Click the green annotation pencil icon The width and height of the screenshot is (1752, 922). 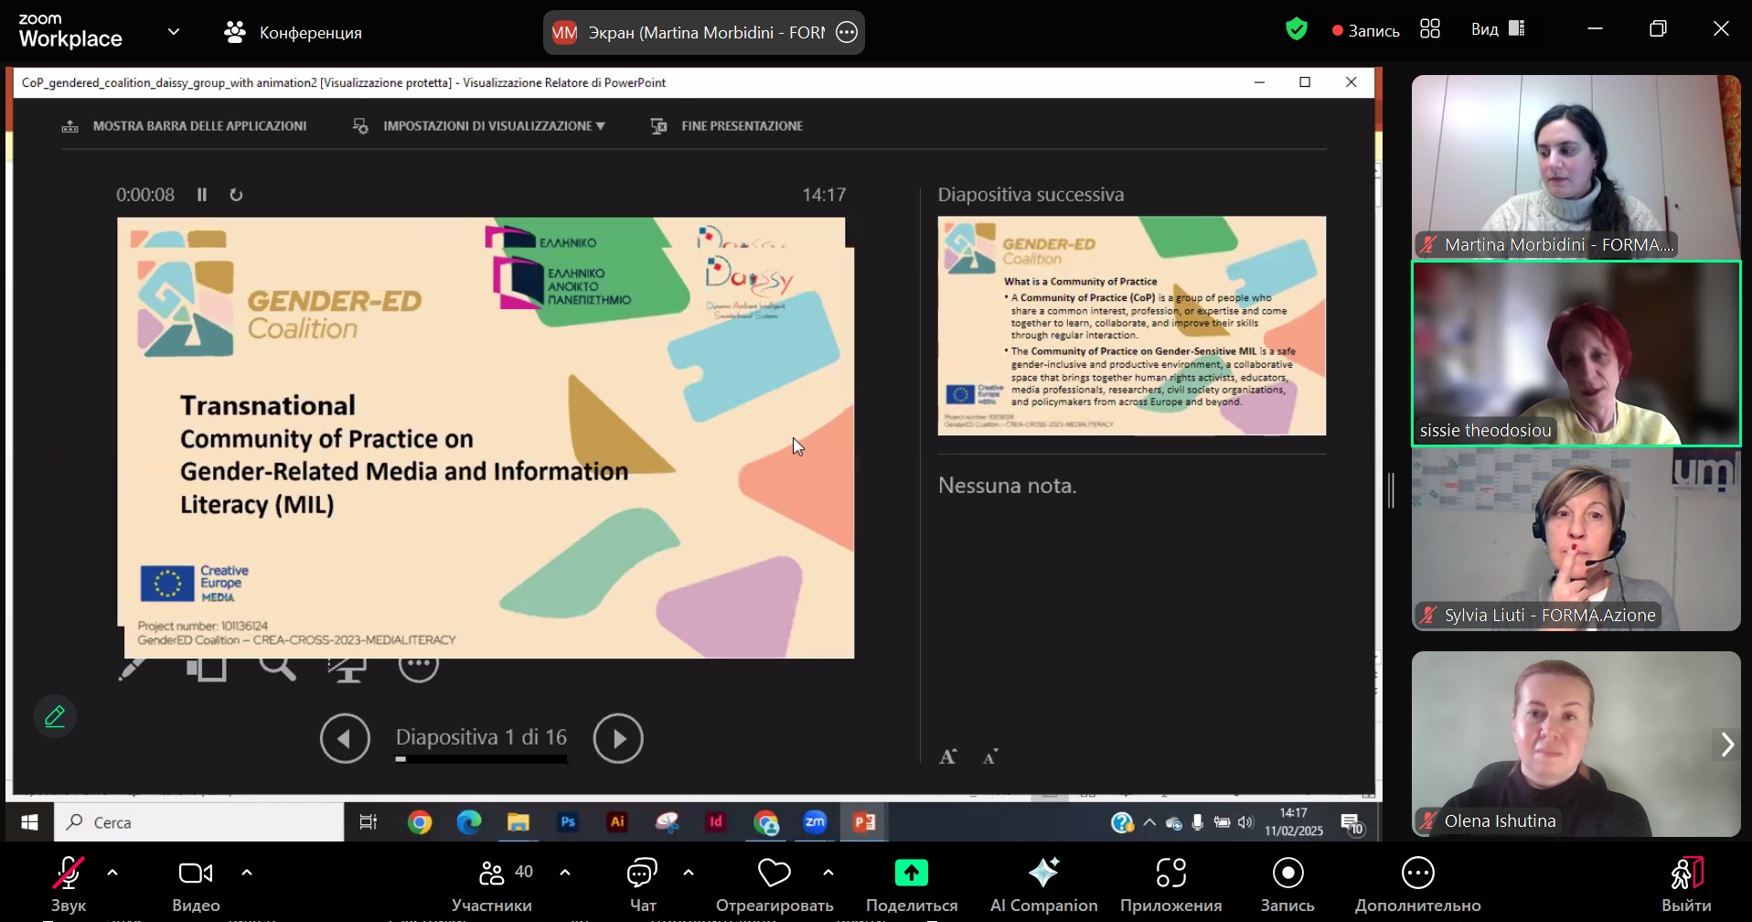pyautogui.click(x=55, y=716)
